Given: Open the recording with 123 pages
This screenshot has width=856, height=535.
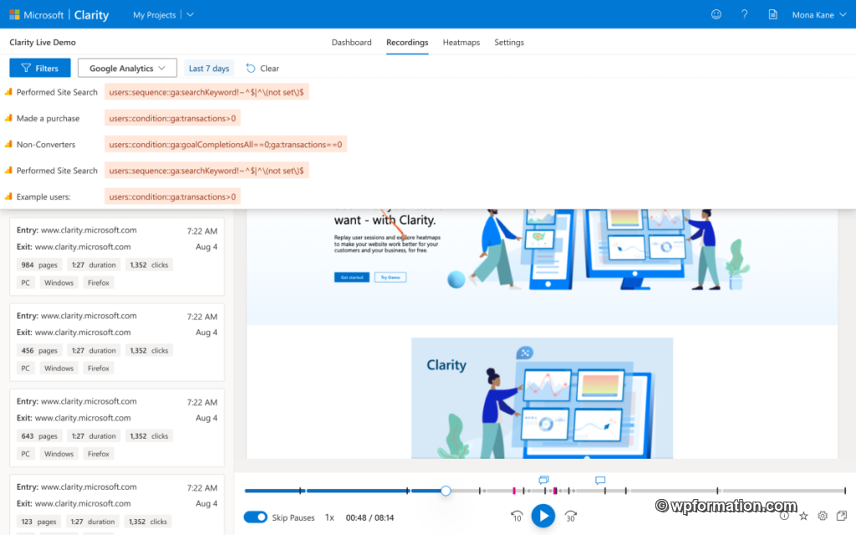Looking at the screenshot, I should 117,505.
